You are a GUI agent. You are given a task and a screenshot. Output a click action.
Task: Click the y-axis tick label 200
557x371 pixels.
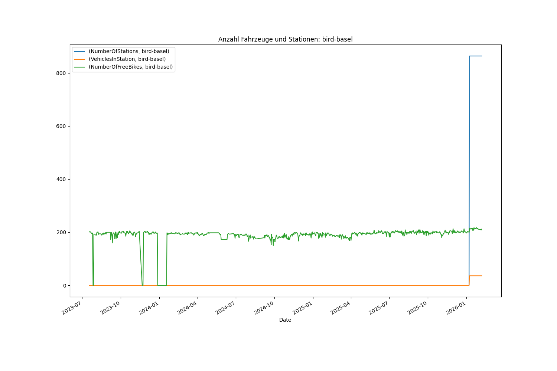[x=62, y=232]
